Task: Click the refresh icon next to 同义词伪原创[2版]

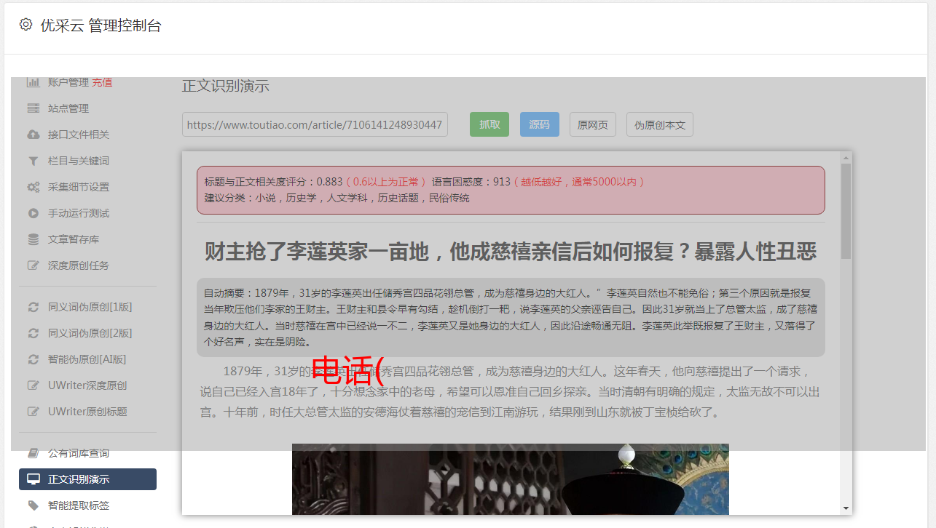Action: (x=34, y=333)
